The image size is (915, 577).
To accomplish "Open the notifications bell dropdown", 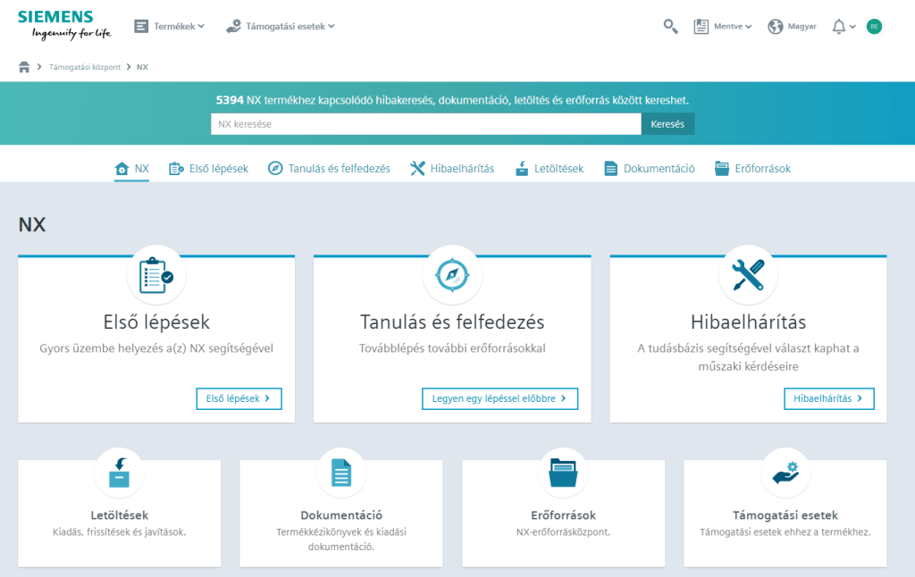I will [844, 27].
